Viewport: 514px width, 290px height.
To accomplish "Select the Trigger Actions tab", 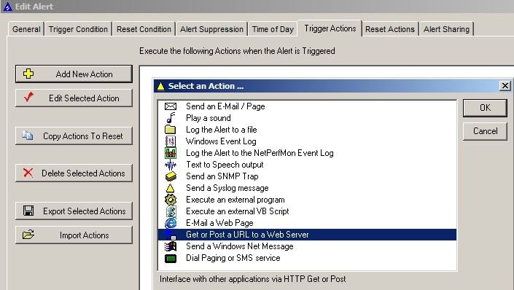I will click(330, 28).
